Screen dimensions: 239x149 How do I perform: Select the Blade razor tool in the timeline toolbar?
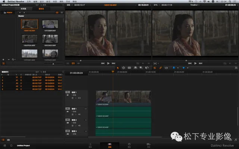click(x=129, y=68)
